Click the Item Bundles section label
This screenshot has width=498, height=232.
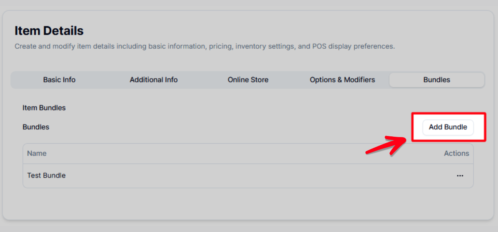click(x=44, y=108)
